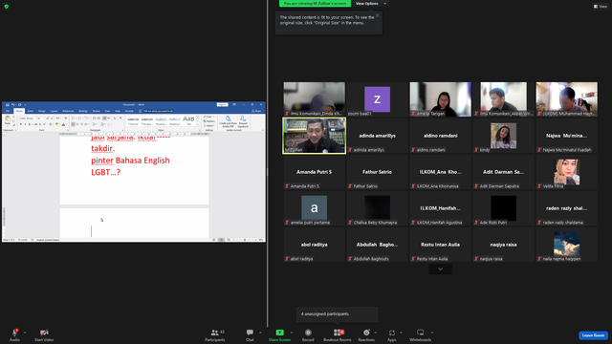Toggle the Audio microphone mute
Viewport: 612px width, 344px height.
point(14,335)
